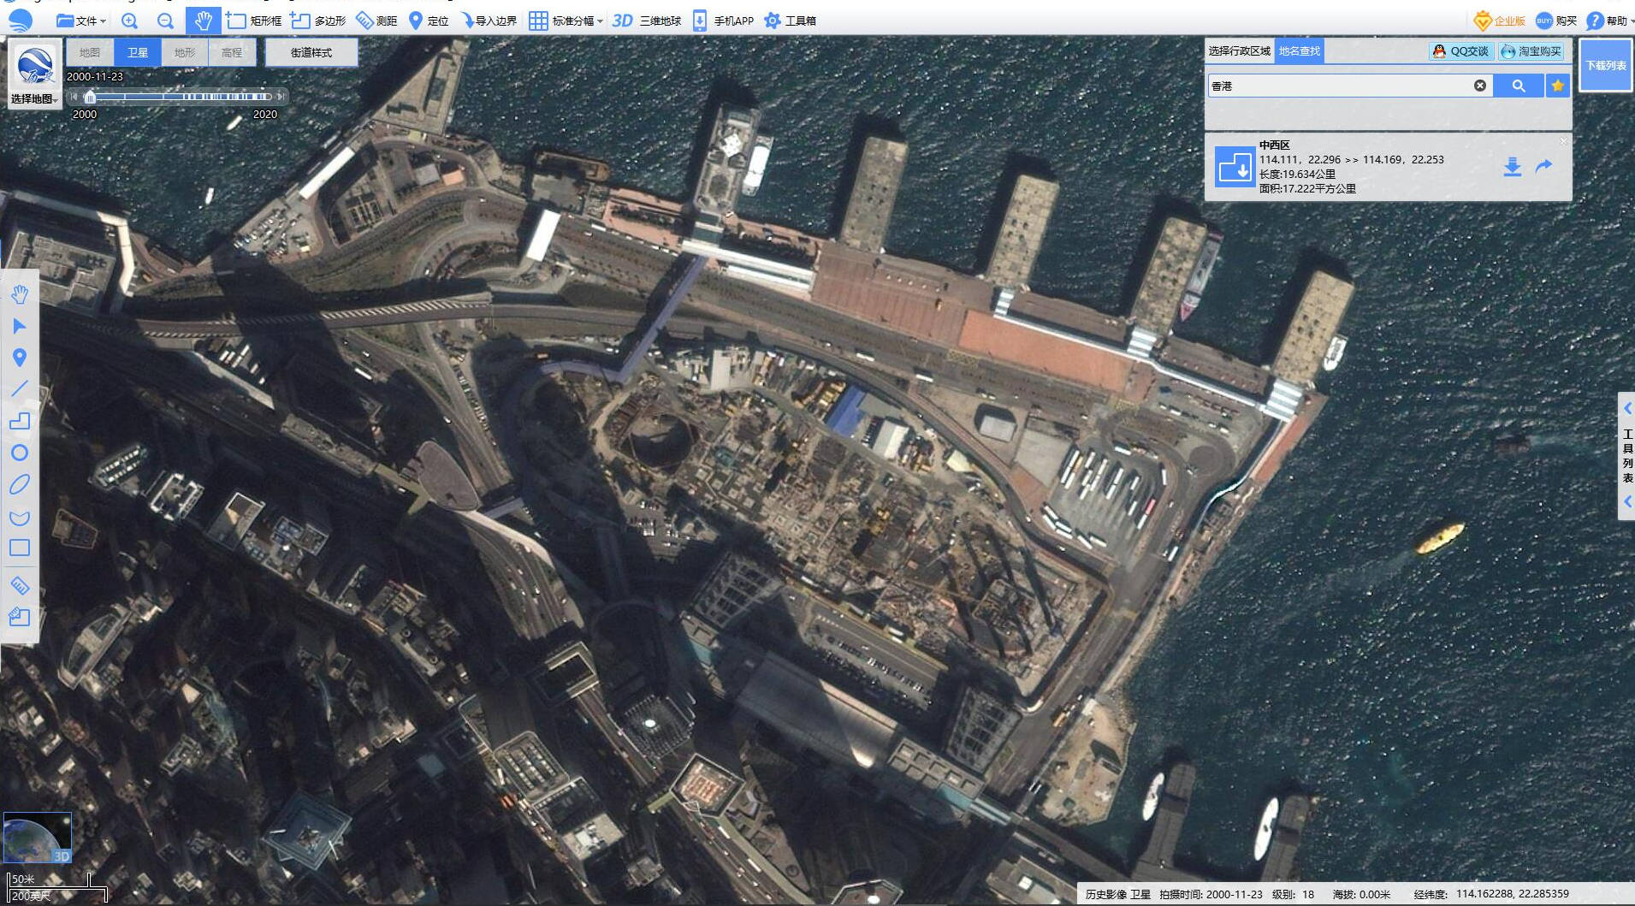Image resolution: width=1635 pixels, height=906 pixels.
Task: Select the ellipse drawing tool
Action: [20, 484]
